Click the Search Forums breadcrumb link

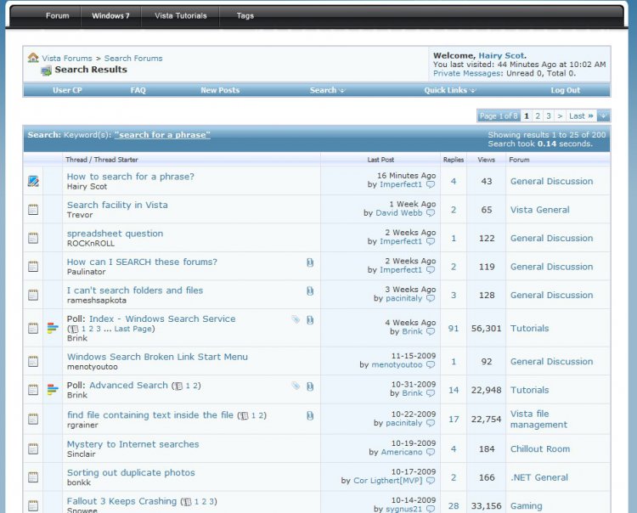(133, 58)
